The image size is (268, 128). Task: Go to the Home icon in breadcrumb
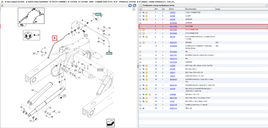[2, 2]
